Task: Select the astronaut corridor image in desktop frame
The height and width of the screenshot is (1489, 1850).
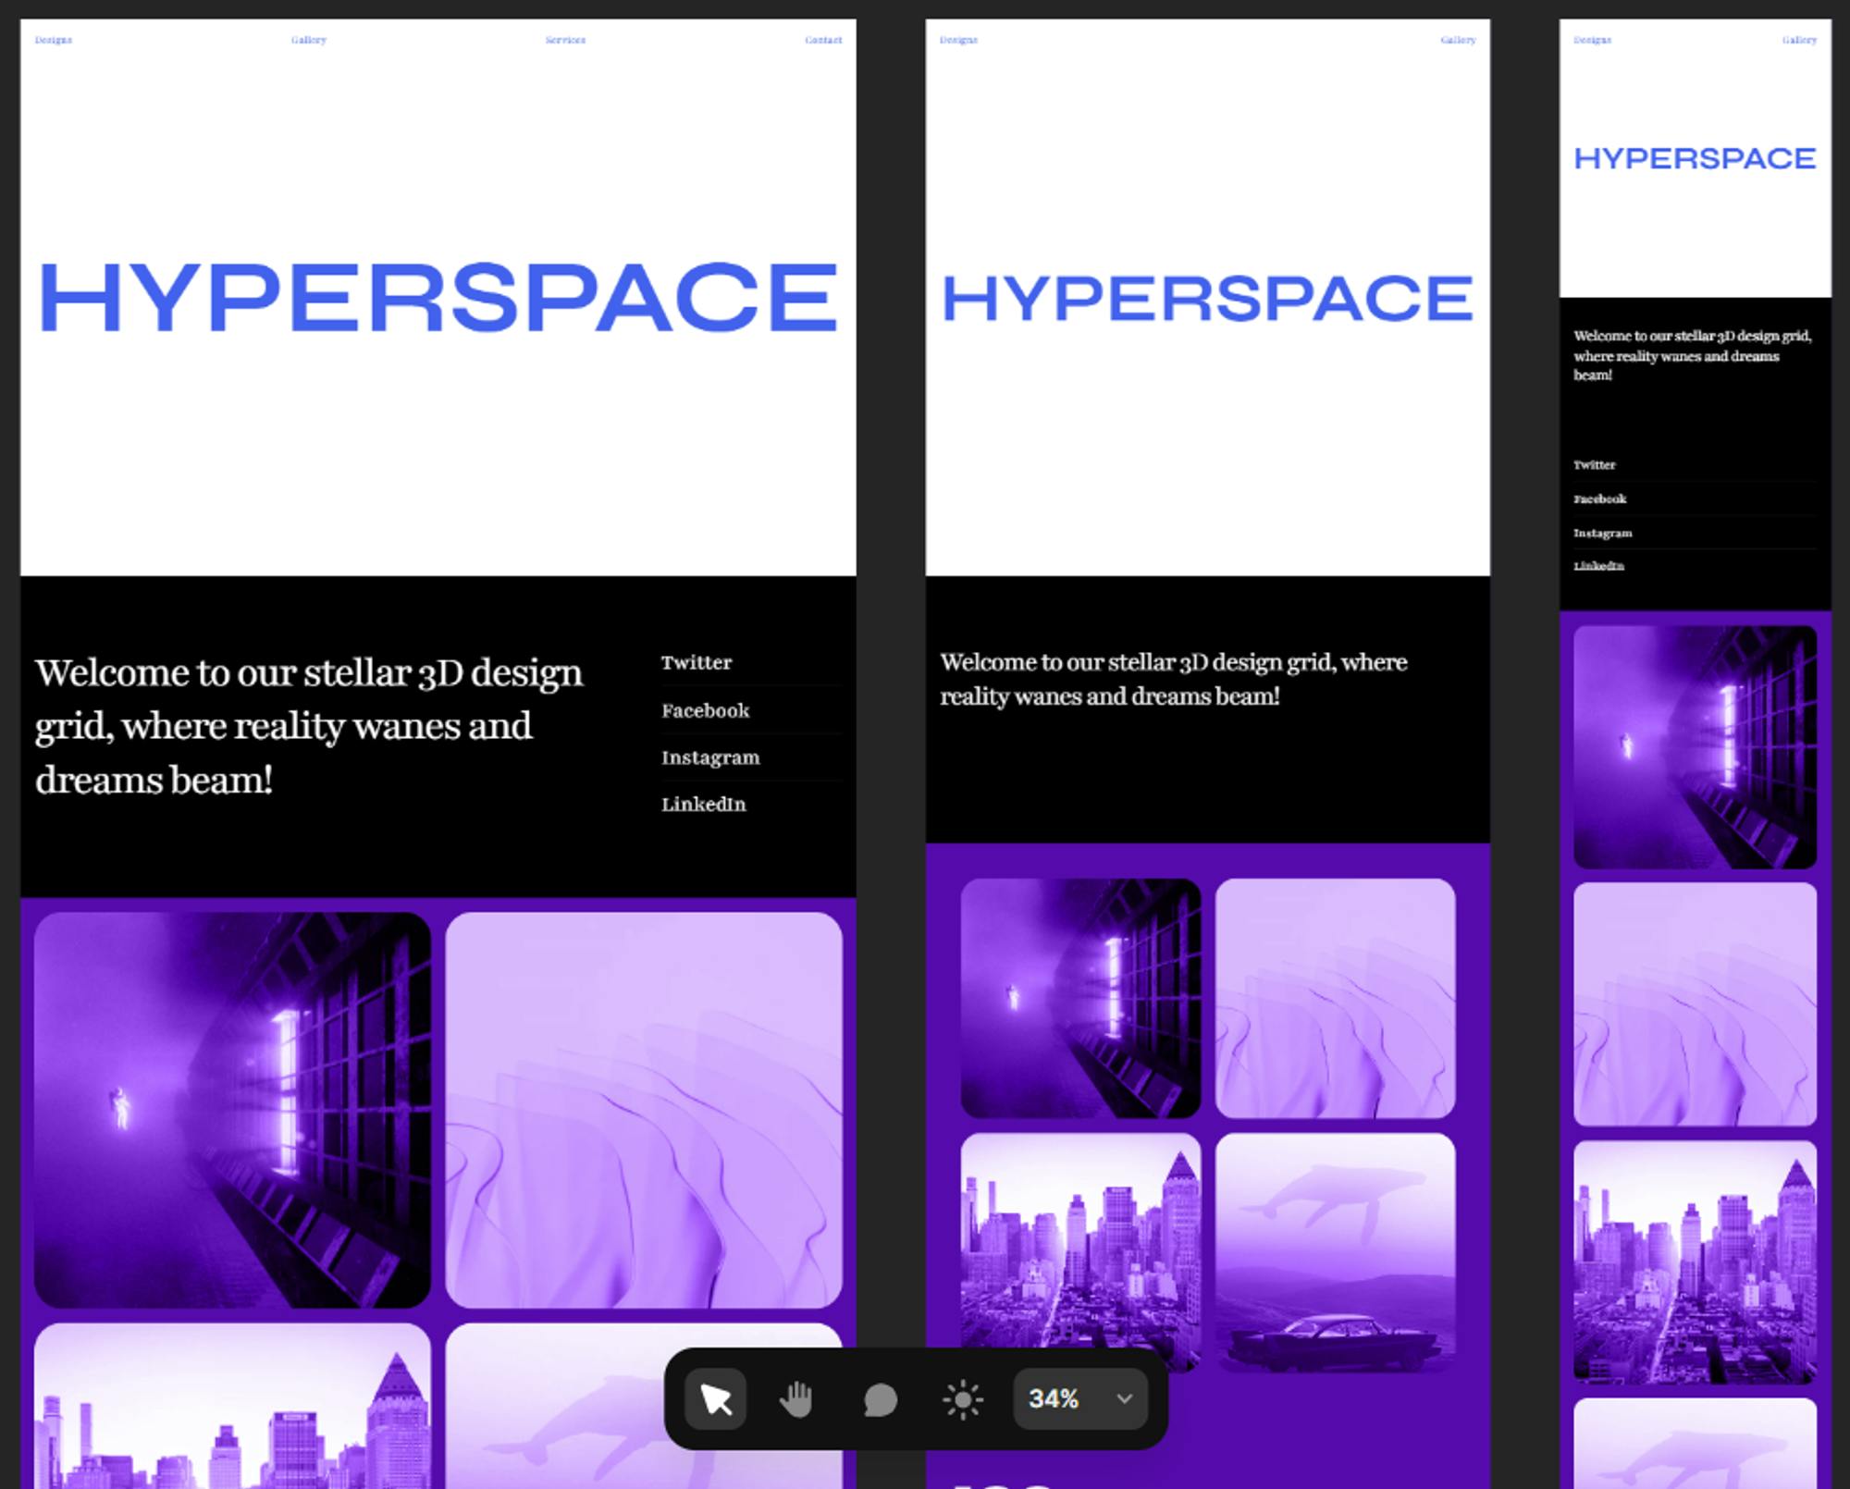Action: pyautogui.click(x=232, y=1110)
